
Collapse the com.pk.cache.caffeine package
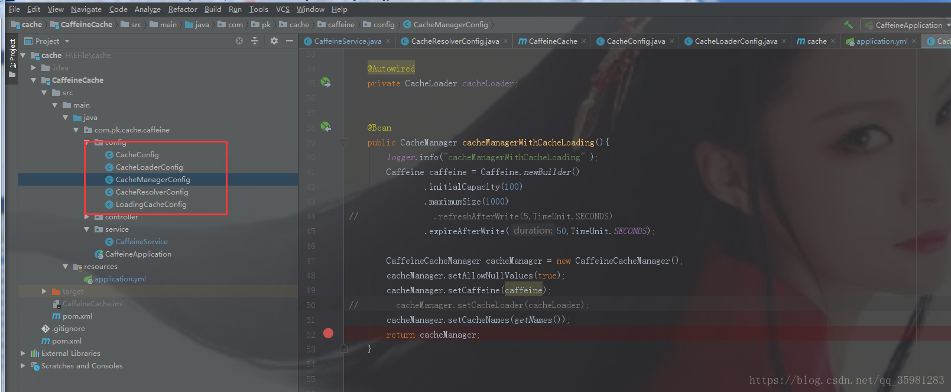click(x=76, y=130)
